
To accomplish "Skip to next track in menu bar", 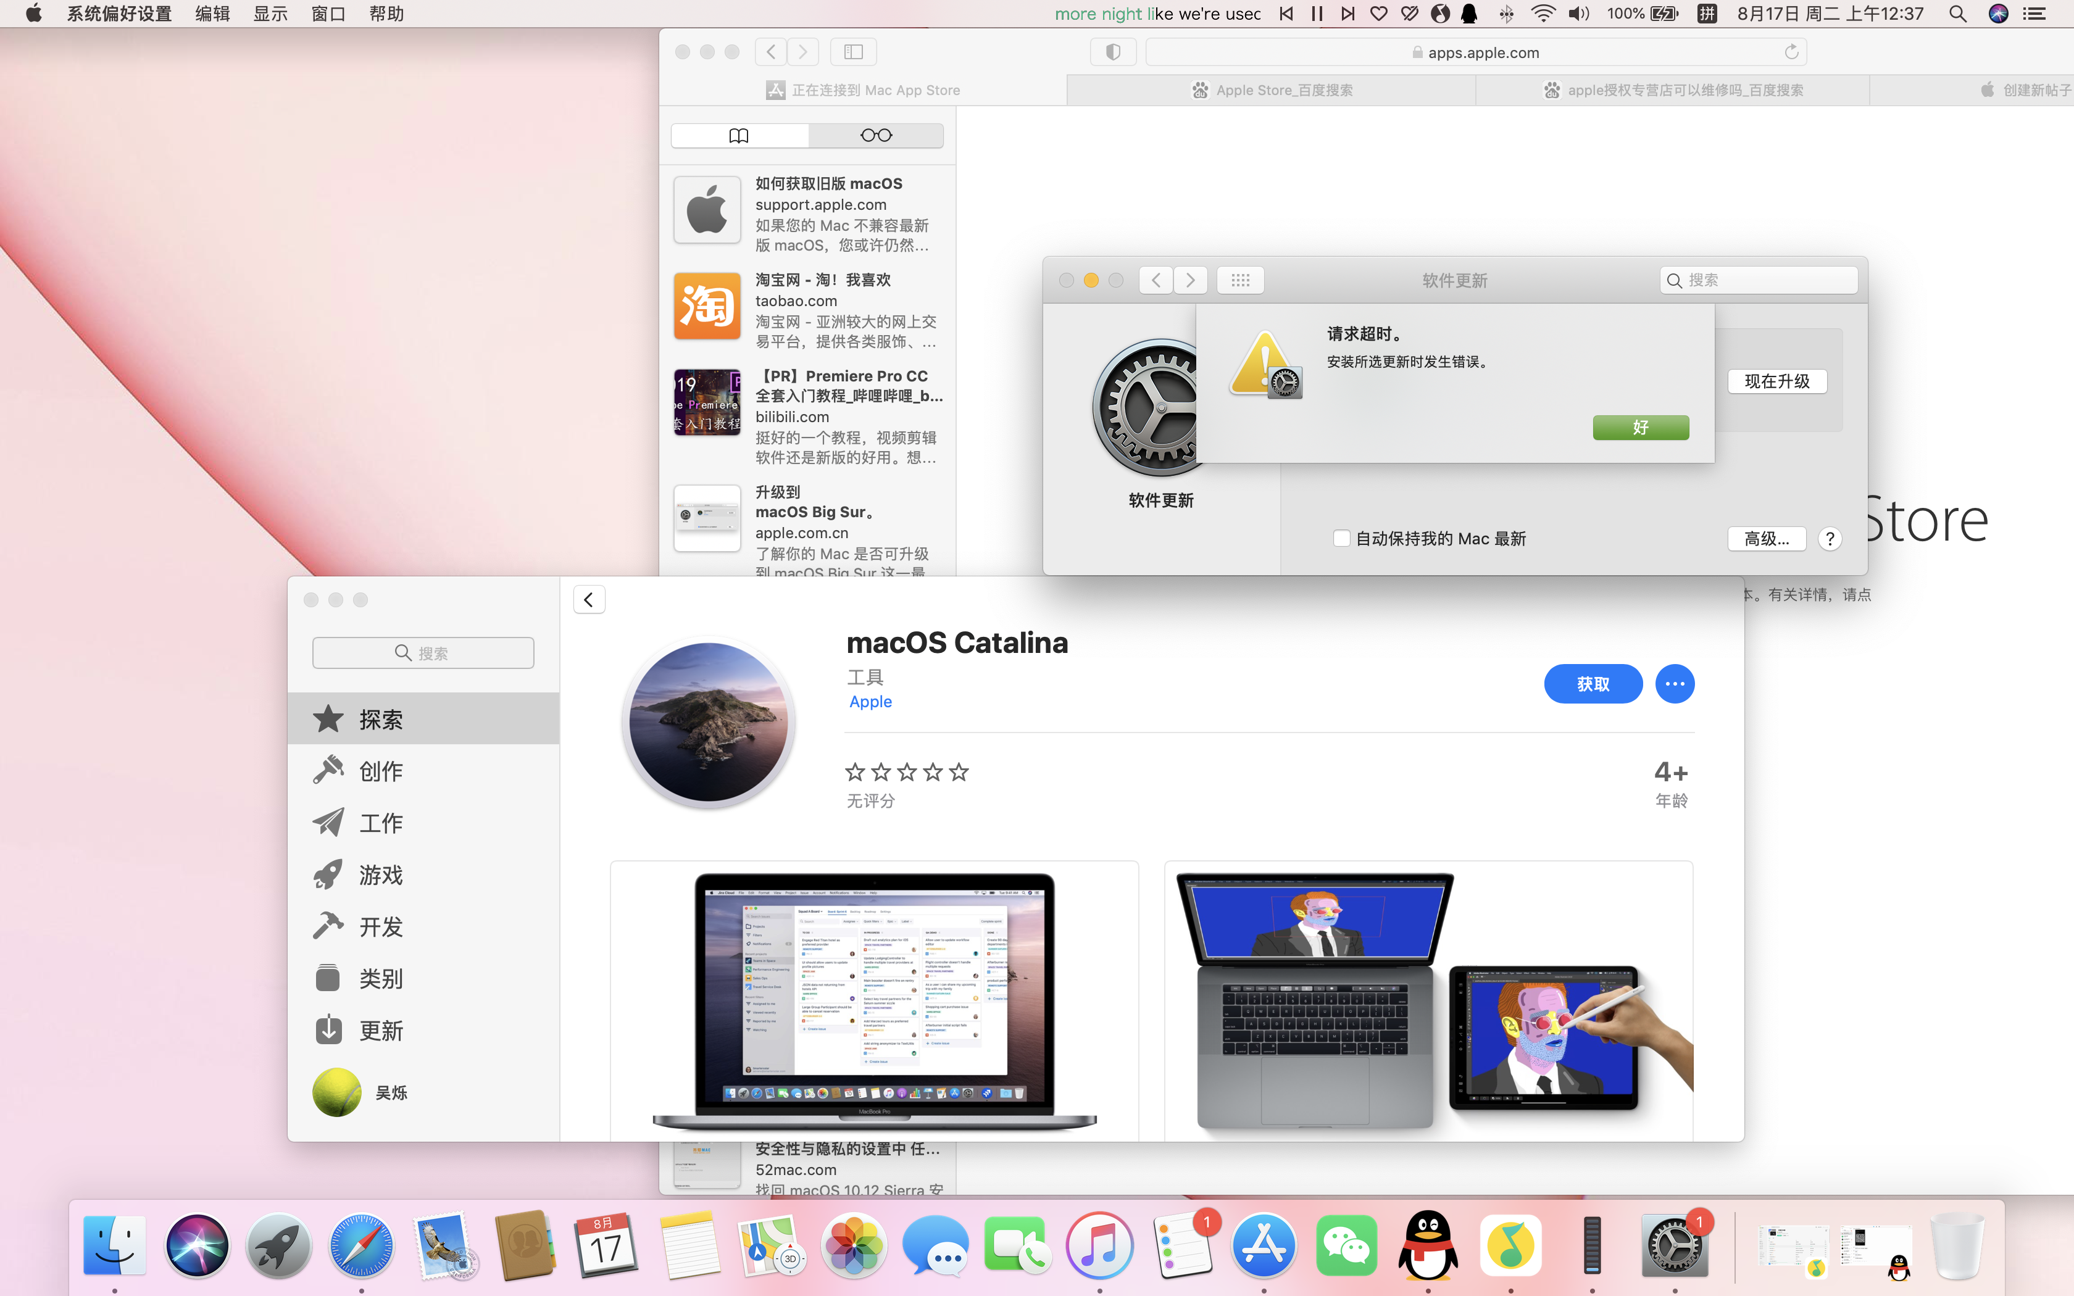I will pos(1348,14).
